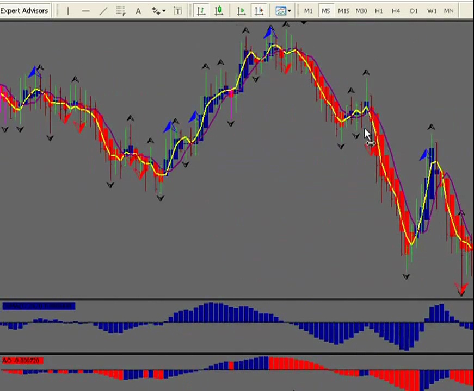Viewport: 474px width, 391px height.
Task: Select the M5 timeframe
Action: coord(326,11)
